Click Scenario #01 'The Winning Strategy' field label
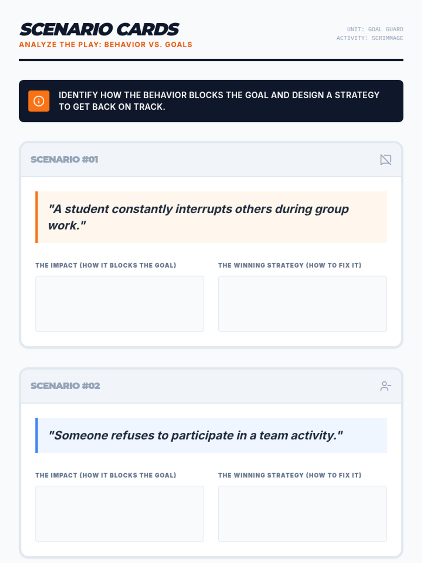This screenshot has height=563, width=422. 290,265
